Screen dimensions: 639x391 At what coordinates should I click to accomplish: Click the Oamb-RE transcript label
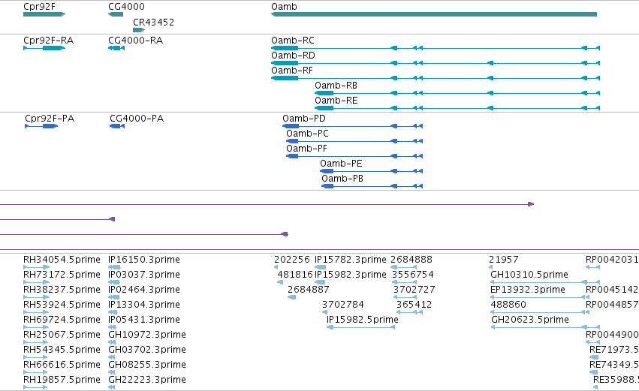coord(336,101)
